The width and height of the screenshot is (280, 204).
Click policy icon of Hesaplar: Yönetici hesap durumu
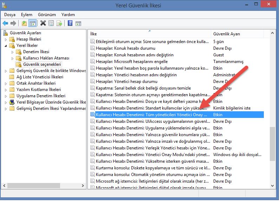pyautogui.click(x=92, y=82)
